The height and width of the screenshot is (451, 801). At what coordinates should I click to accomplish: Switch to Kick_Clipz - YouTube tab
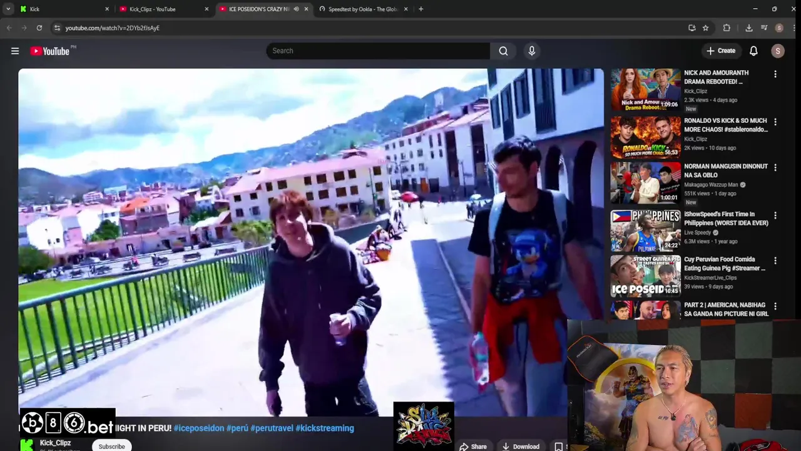(163, 9)
